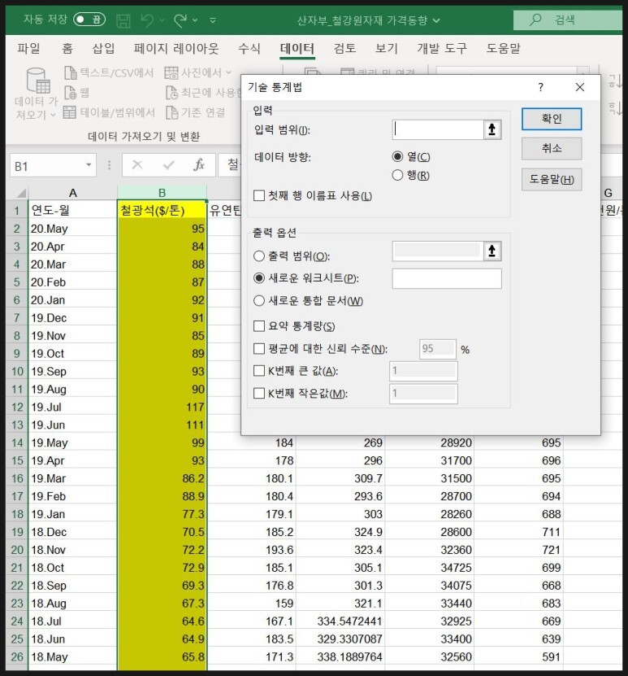The width and height of the screenshot is (628, 676).
Task: Click the Redo arrow icon
Action: 180,20
